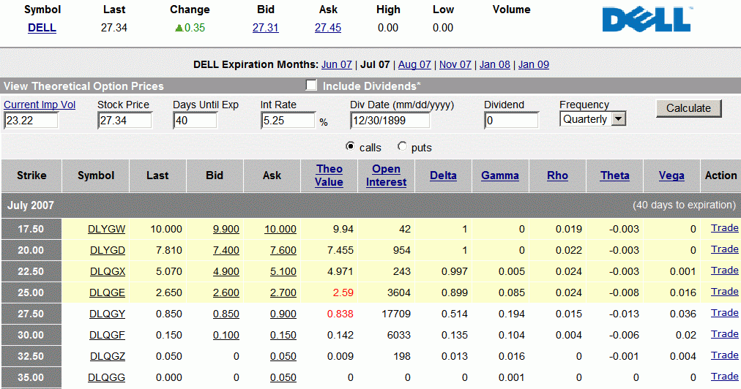Click the 0.900 ask for DLQGY
The image size is (741, 389).
point(283,314)
